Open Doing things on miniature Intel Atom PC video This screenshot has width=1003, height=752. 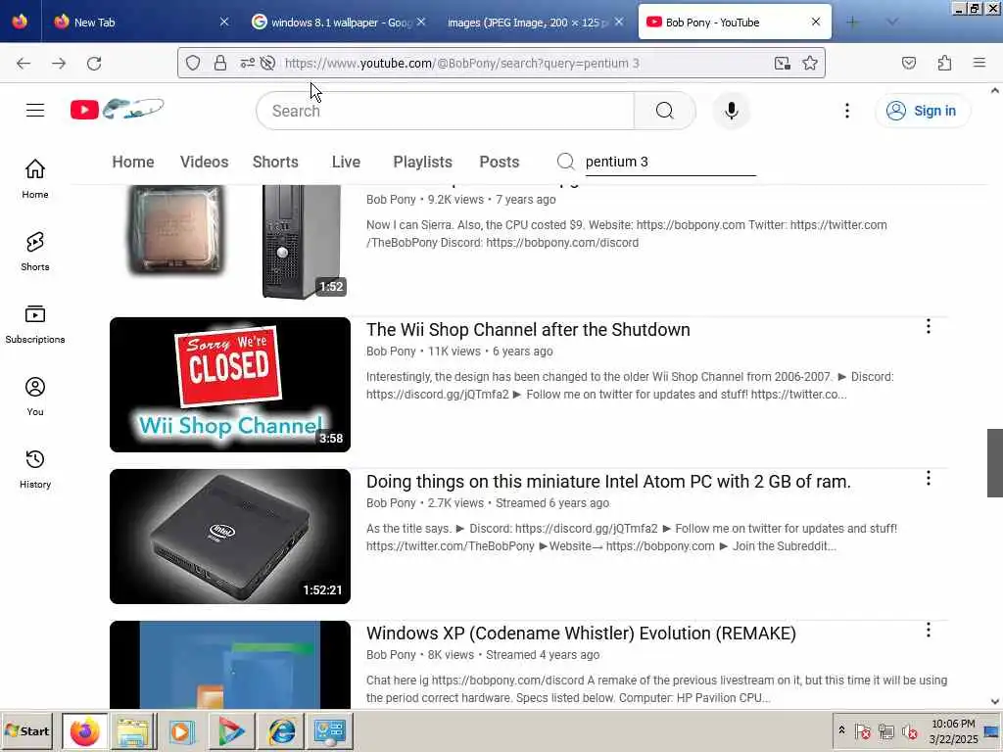608,482
